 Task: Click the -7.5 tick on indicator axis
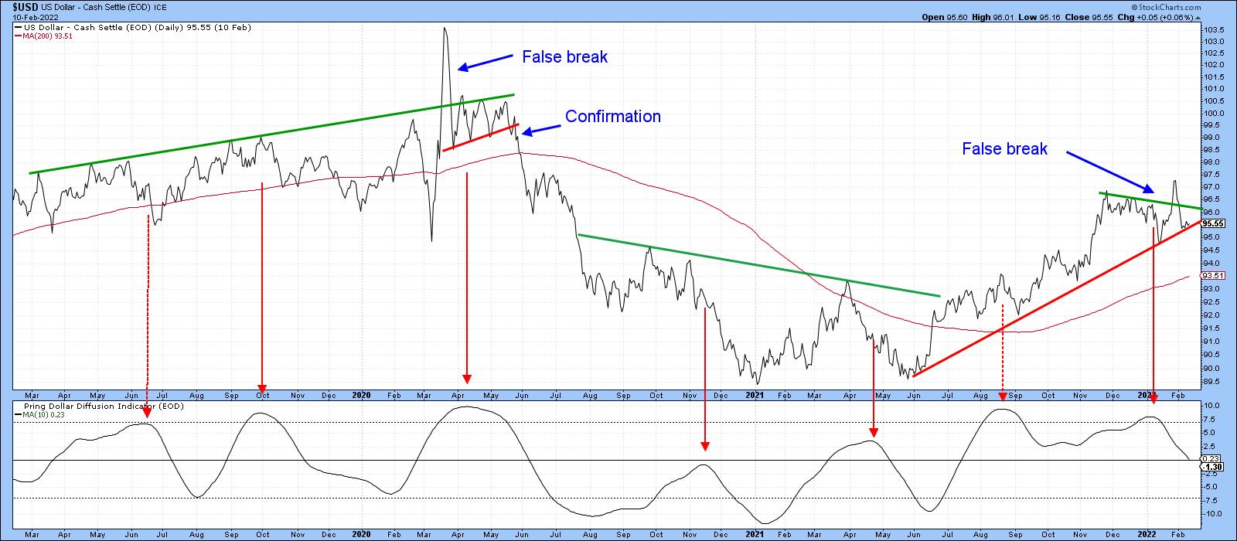point(1211,499)
